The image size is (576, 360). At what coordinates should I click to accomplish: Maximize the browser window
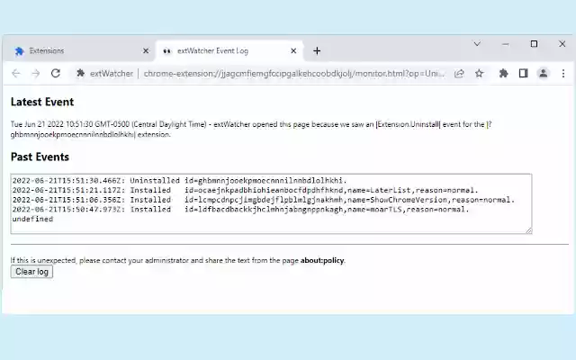(534, 44)
